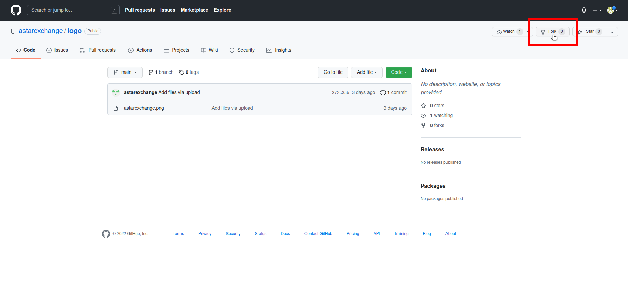Open the Pricing footer link

pos(353,234)
